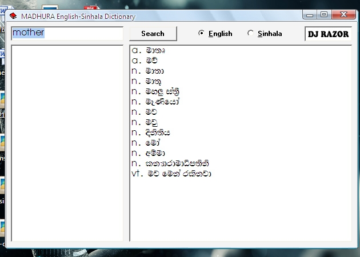Viewport: 360px width, 257px height.
Task: Click the PDF desktop icon above the window
Action: 90,8
